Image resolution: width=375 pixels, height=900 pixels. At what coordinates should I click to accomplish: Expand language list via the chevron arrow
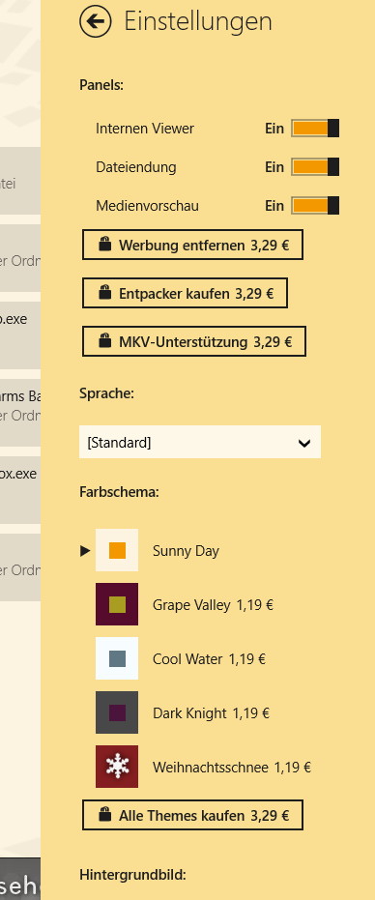coord(304,443)
